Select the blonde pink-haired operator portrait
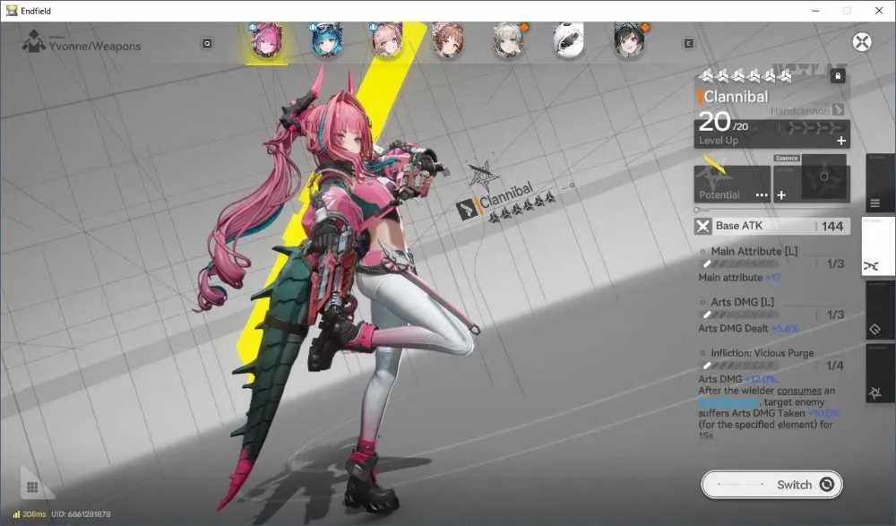The image size is (896, 526). click(x=387, y=40)
